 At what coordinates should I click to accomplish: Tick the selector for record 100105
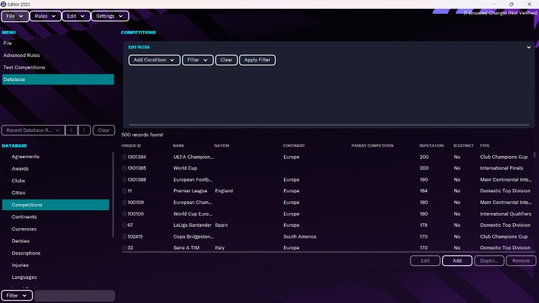pyautogui.click(x=124, y=214)
